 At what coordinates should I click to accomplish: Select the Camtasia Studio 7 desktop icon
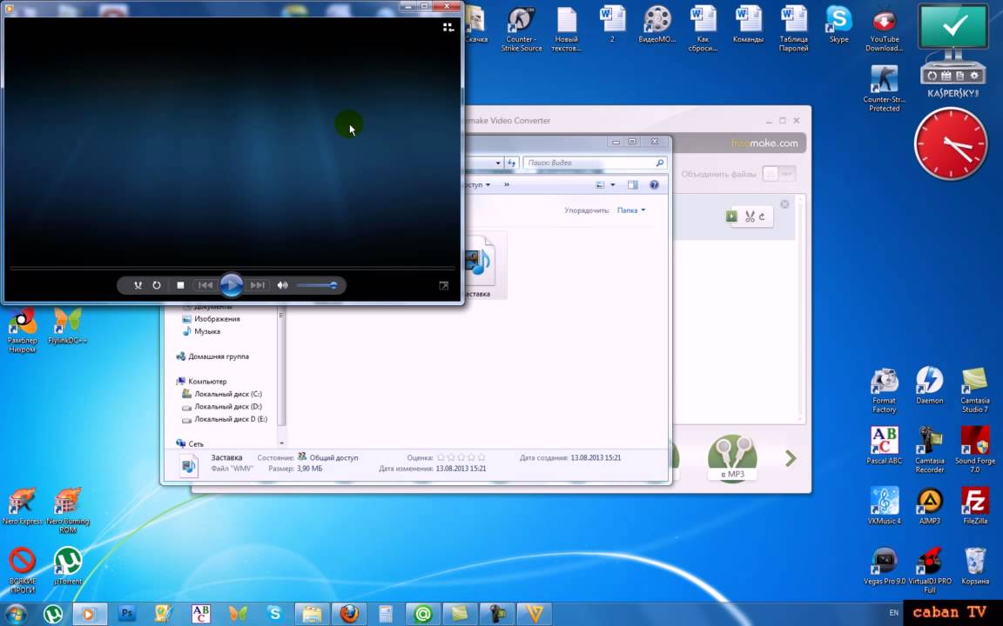tap(975, 390)
